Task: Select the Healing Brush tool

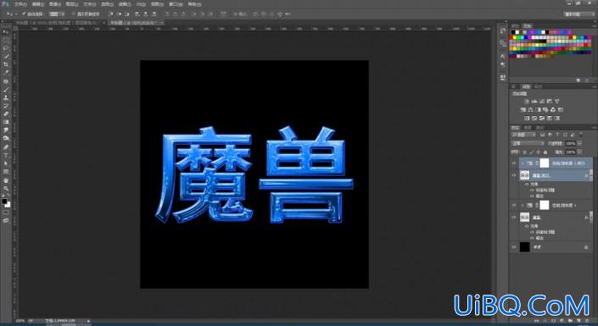Action: [x=6, y=81]
